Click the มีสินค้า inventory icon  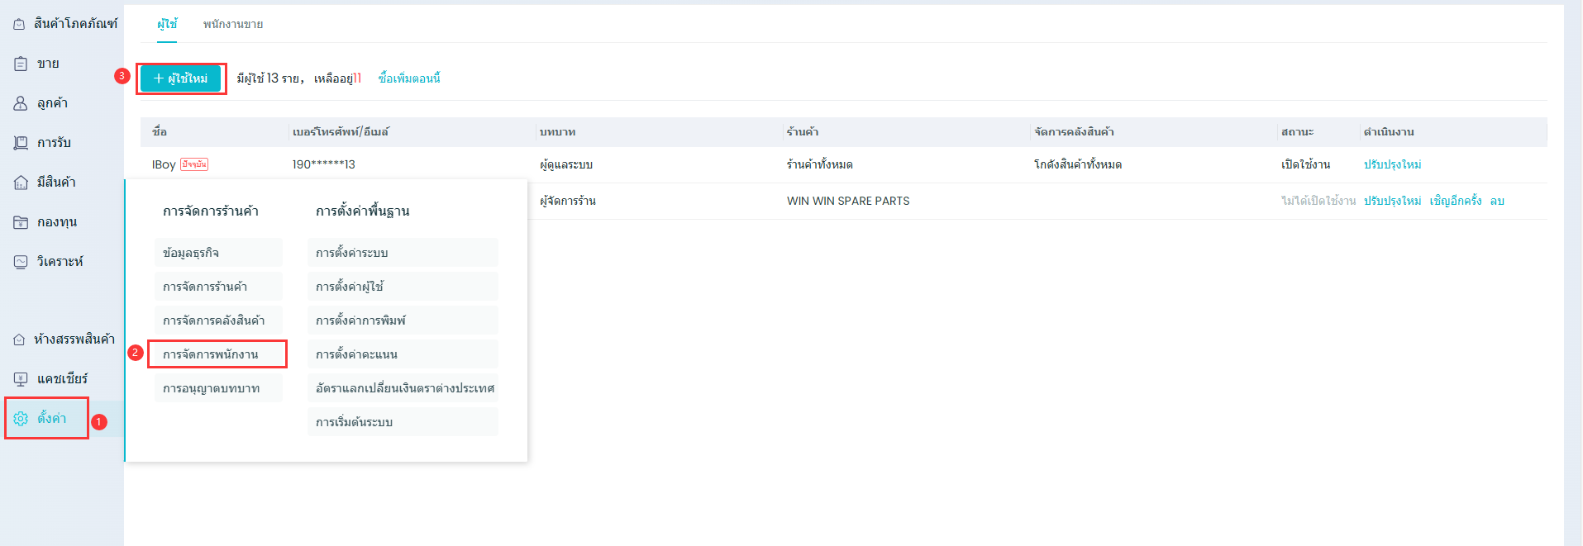(21, 183)
